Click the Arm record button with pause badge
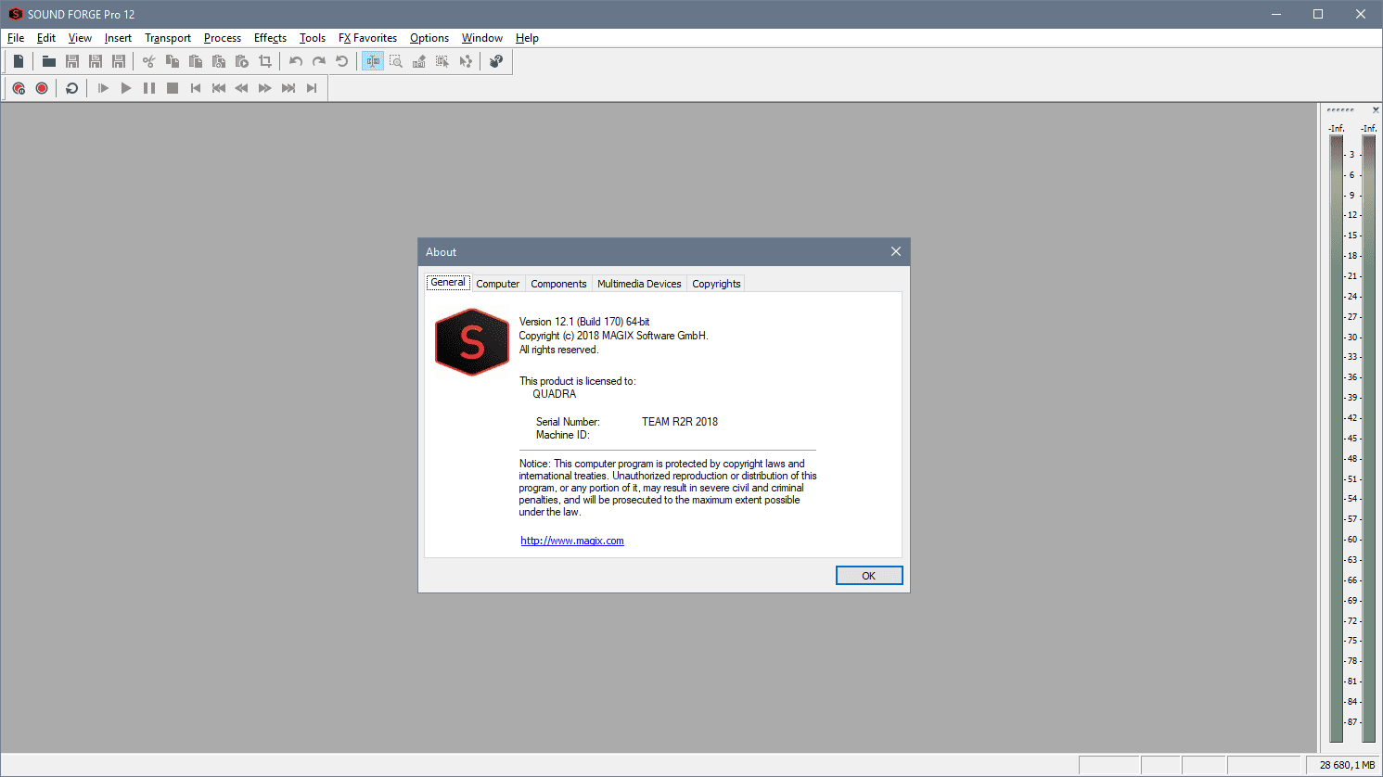 (19, 88)
